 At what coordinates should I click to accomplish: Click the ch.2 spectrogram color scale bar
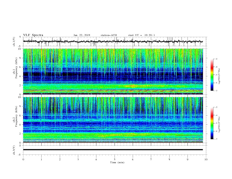click(x=212, y=123)
